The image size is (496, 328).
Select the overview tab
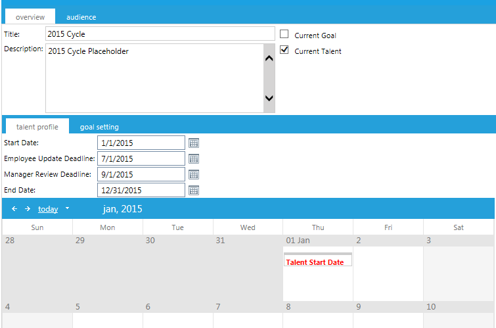click(x=30, y=17)
